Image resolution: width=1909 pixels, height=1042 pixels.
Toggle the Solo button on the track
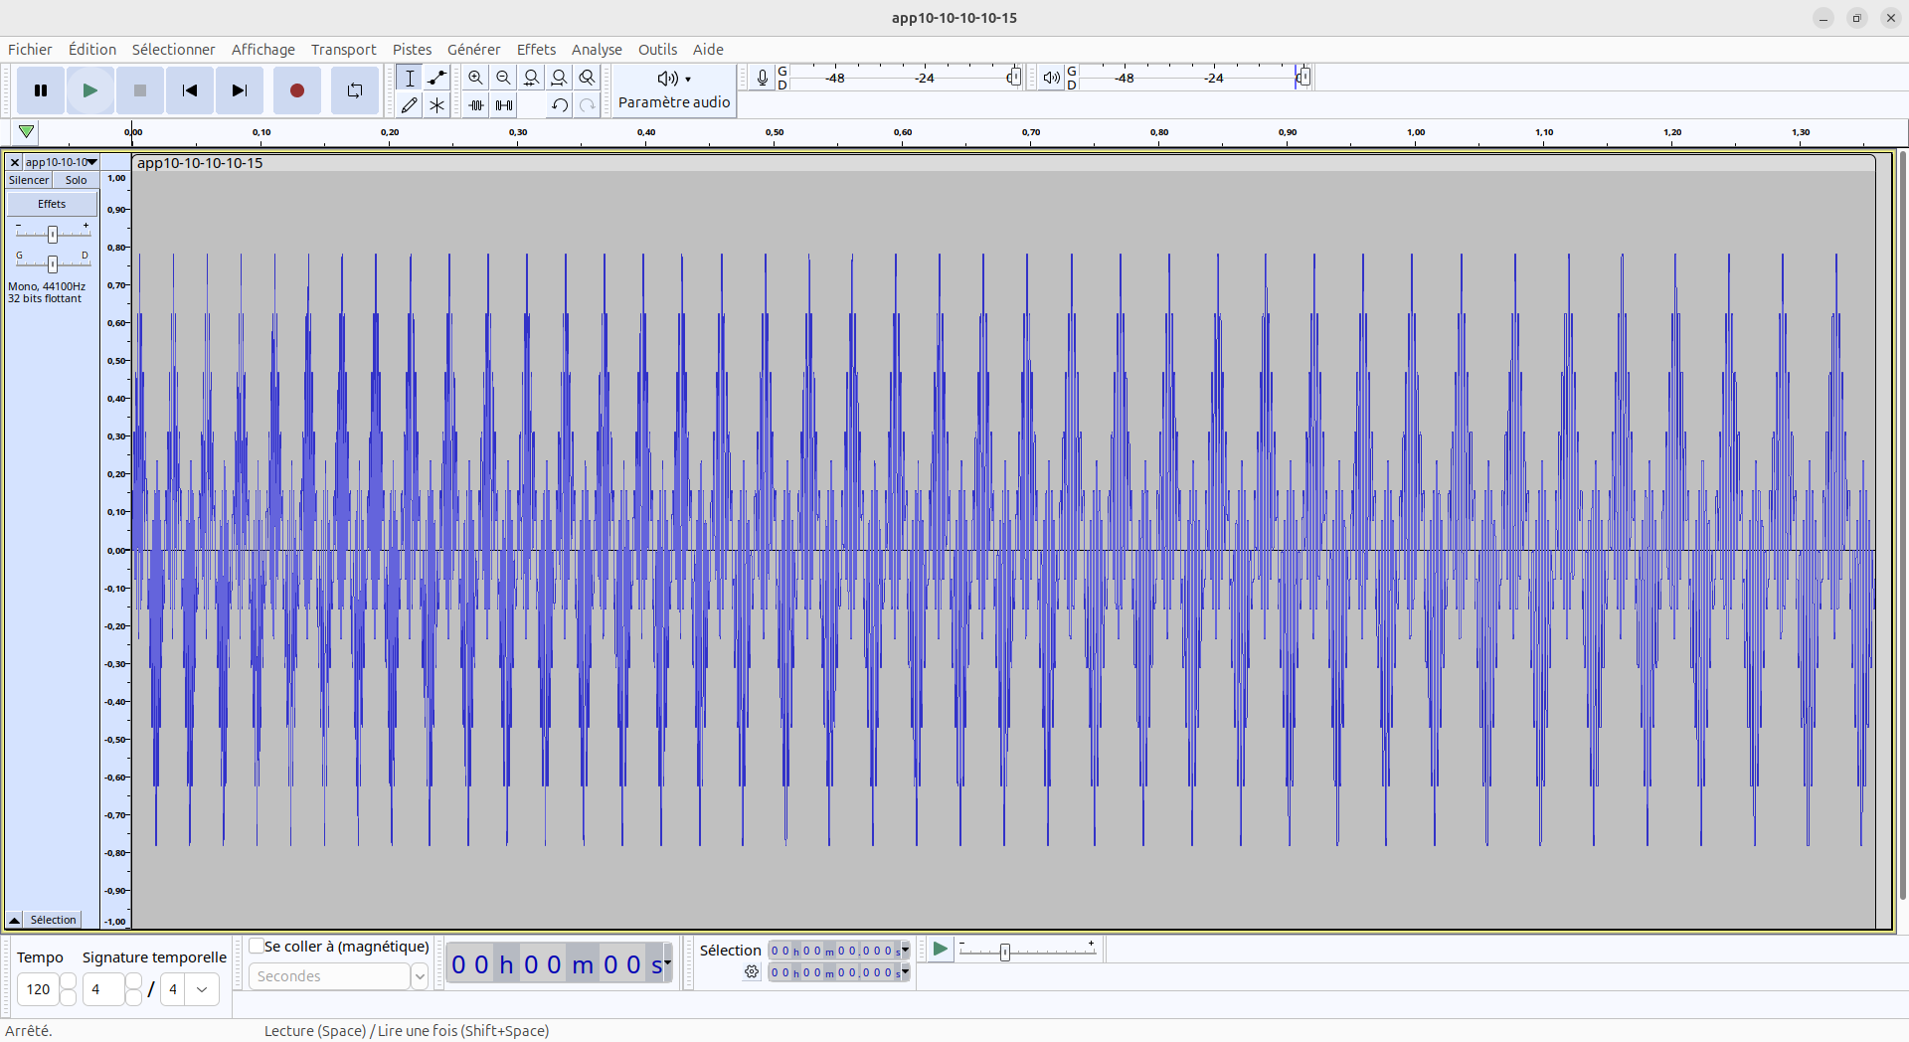tap(76, 180)
